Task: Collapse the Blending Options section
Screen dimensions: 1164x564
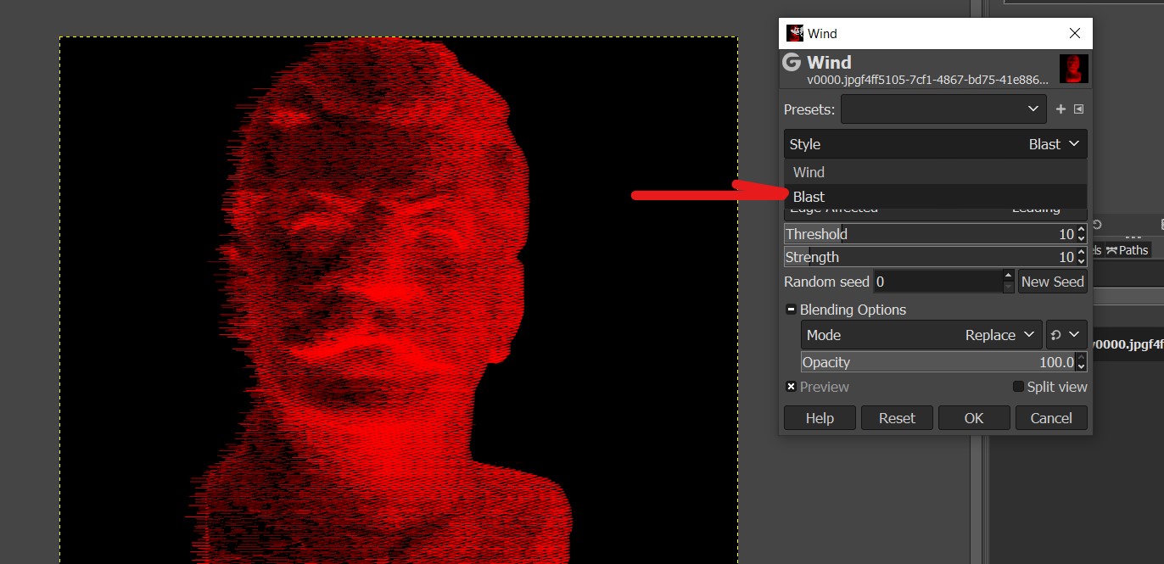Action: coord(791,310)
